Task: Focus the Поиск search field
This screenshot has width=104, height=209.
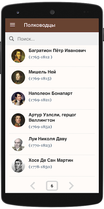Action: pyautogui.click(x=52, y=39)
